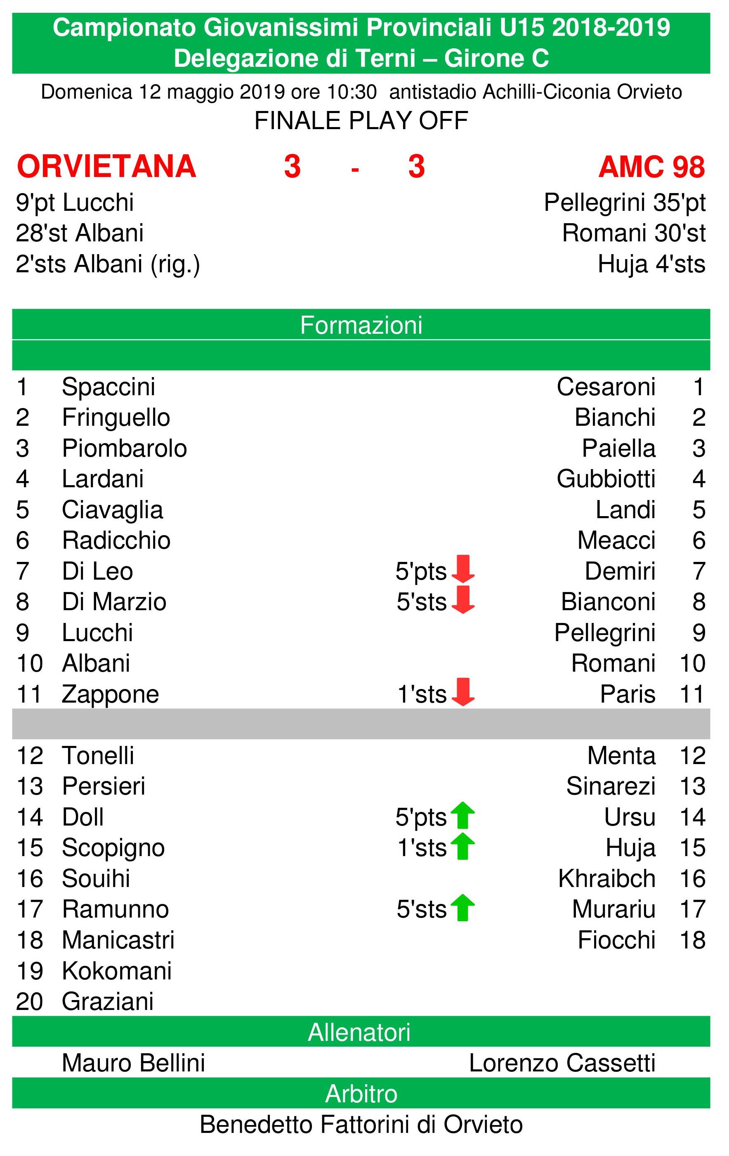Select the Formazioni header bar
Viewport: 729px width, 1156px height.
361,325
